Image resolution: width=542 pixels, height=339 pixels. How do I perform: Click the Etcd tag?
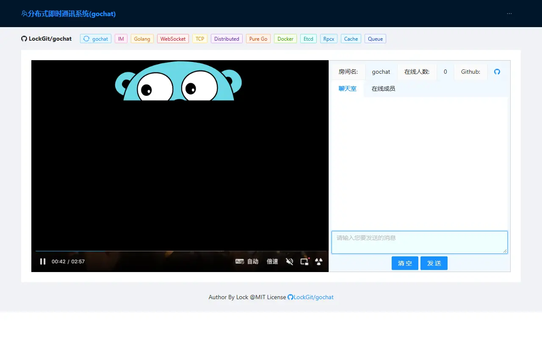(x=308, y=39)
